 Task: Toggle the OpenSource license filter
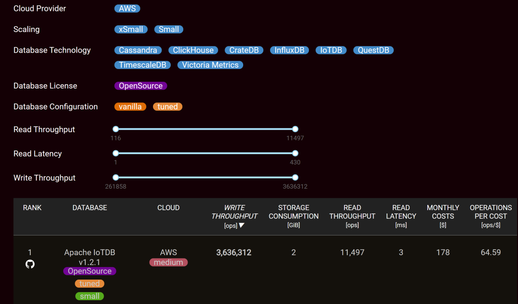click(x=141, y=86)
